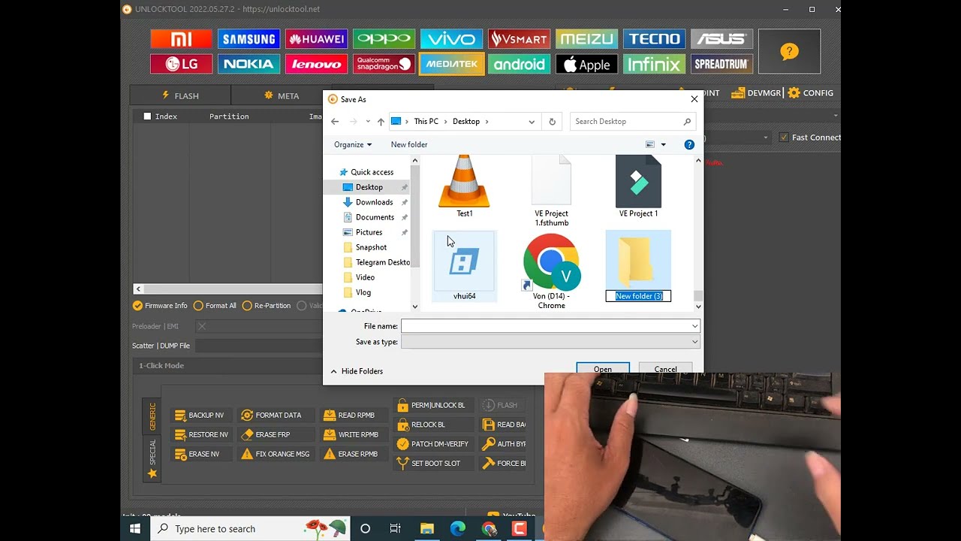Click the Open button
The height and width of the screenshot is (541, 961).
[x=603, y=367]
